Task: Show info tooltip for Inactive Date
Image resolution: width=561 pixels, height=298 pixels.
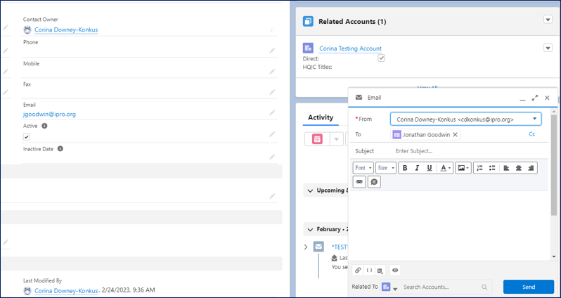Action: point(60,149)
